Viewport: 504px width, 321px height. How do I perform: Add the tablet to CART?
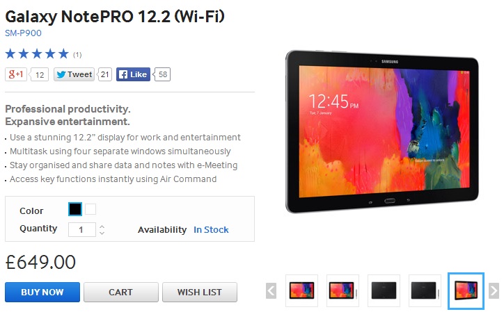point(121,292)
